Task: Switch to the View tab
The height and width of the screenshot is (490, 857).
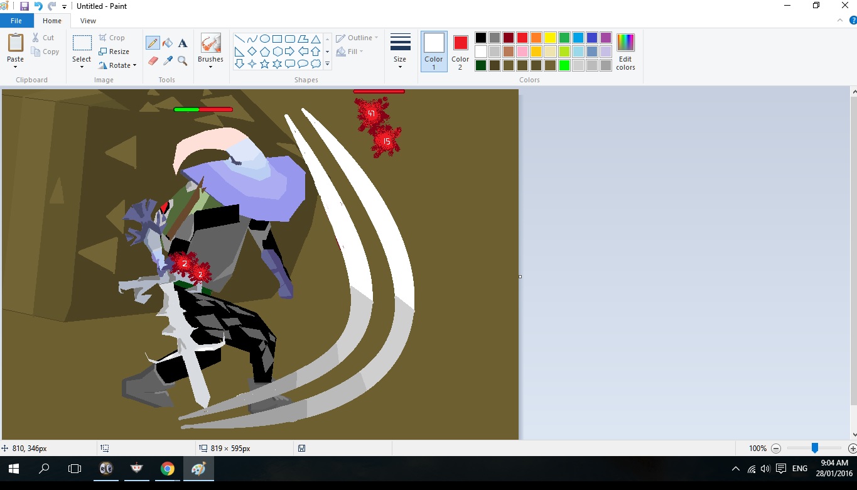Action: [88, 21]
